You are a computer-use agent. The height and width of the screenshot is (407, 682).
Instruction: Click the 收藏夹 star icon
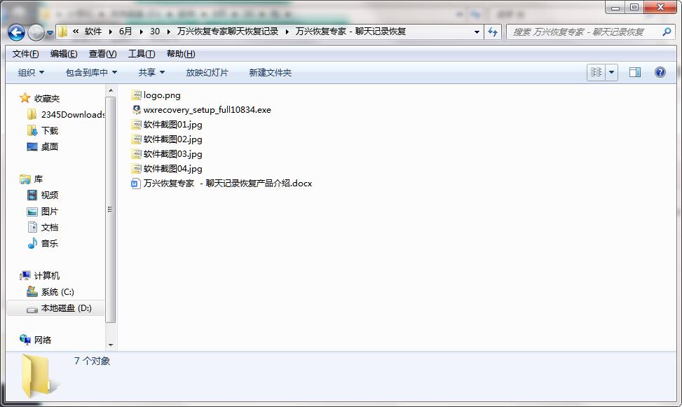coord(25,98)
